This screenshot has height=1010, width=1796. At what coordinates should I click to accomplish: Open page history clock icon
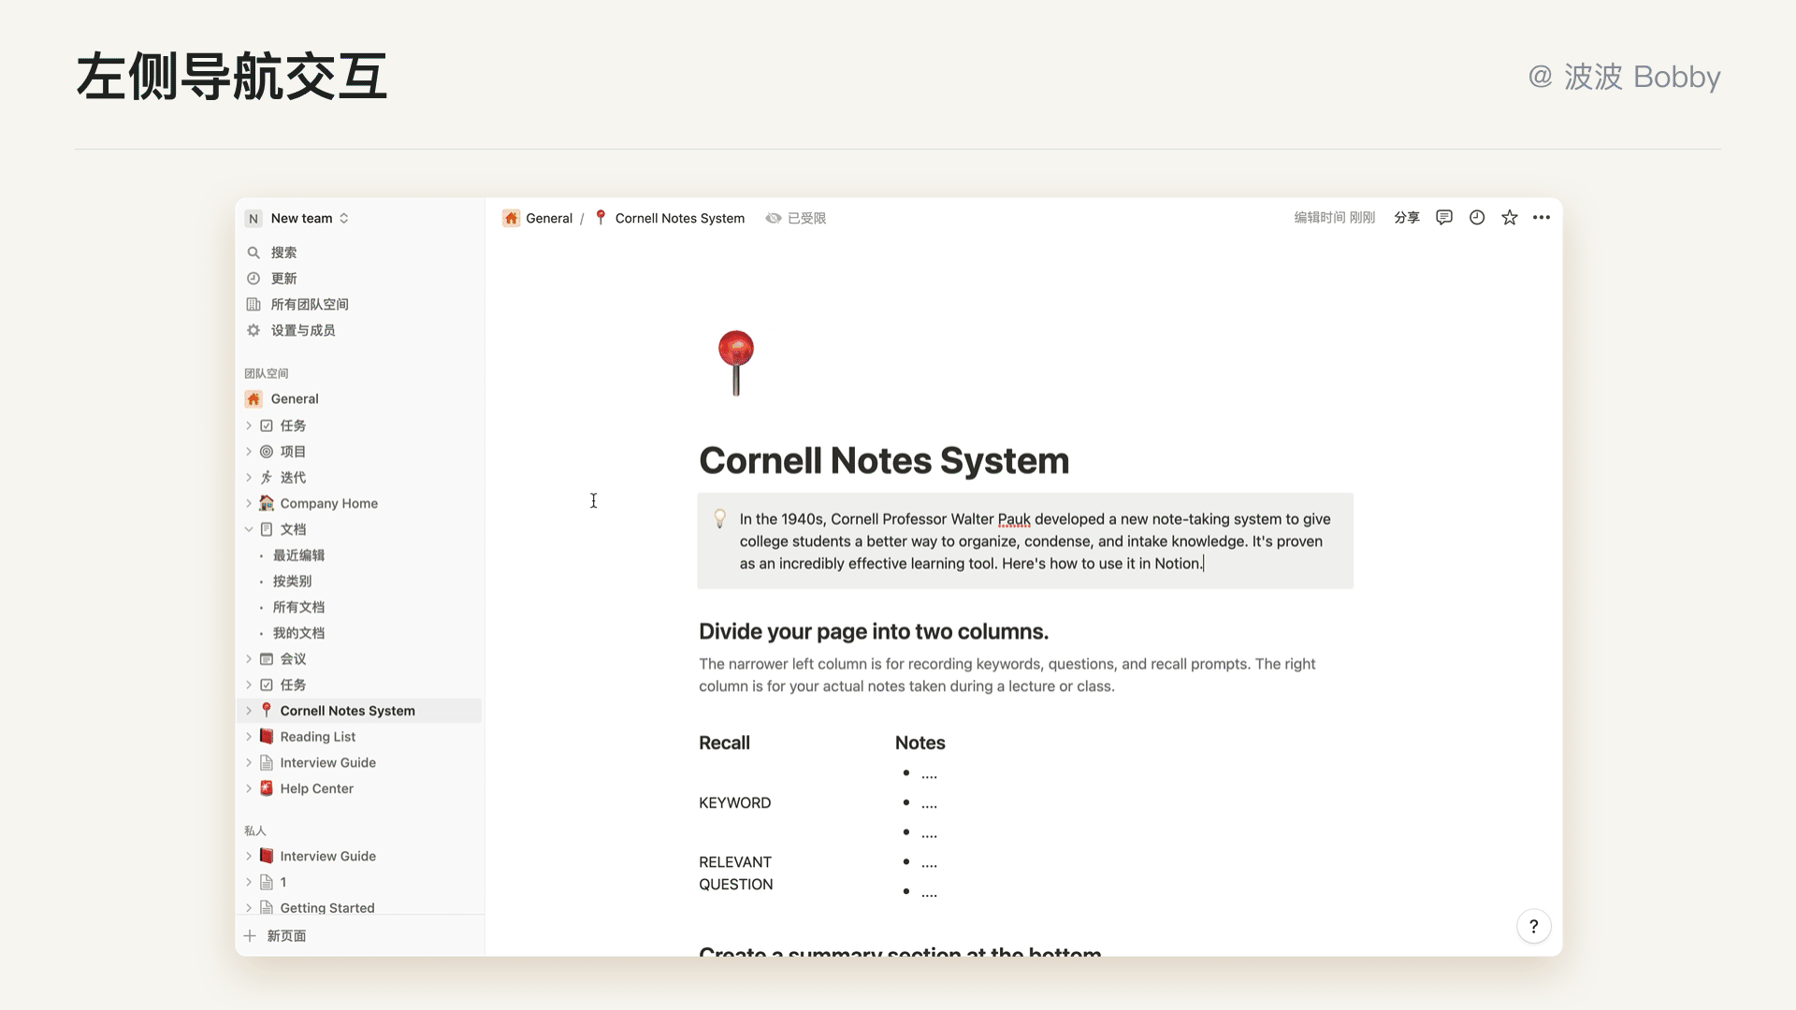tap(1477, 218)
